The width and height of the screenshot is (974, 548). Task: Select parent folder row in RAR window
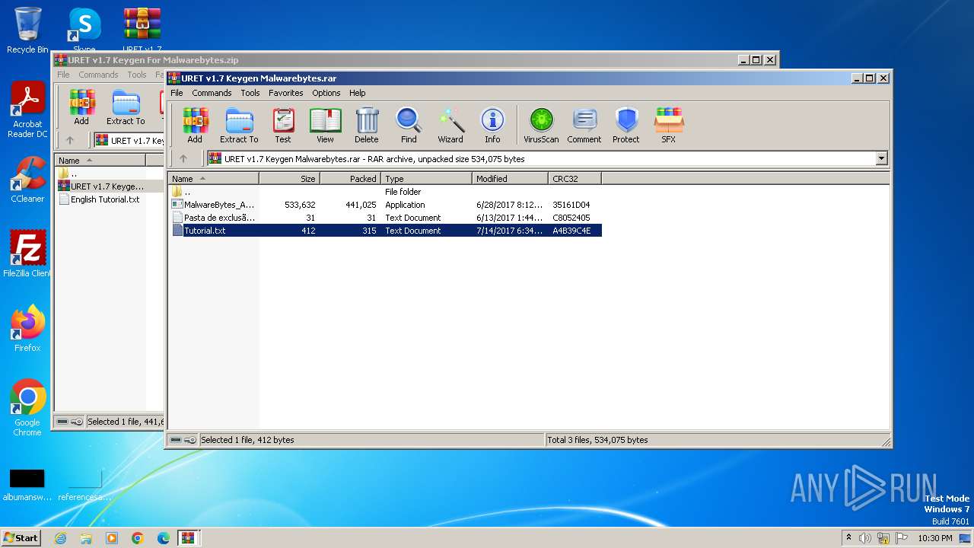coord(384,192)
